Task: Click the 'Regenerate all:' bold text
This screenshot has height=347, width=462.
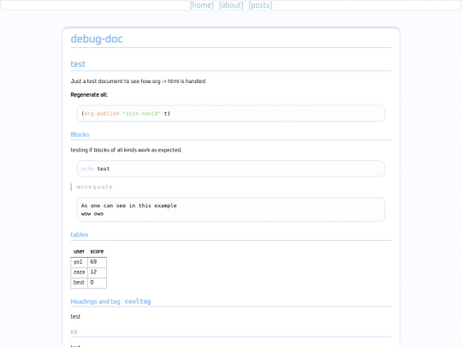Action: [x=89, y=95]
